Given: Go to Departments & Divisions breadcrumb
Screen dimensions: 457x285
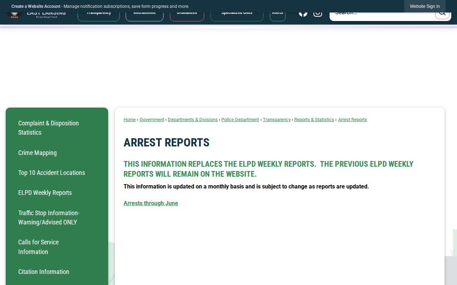Looking at the screenshot, I should (x=193, y=120).
